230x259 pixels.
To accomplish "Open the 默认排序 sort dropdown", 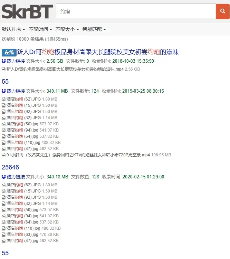I will (13, 29).
